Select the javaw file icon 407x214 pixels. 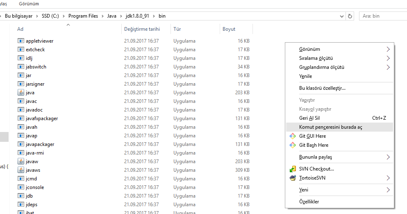point(21,162)
